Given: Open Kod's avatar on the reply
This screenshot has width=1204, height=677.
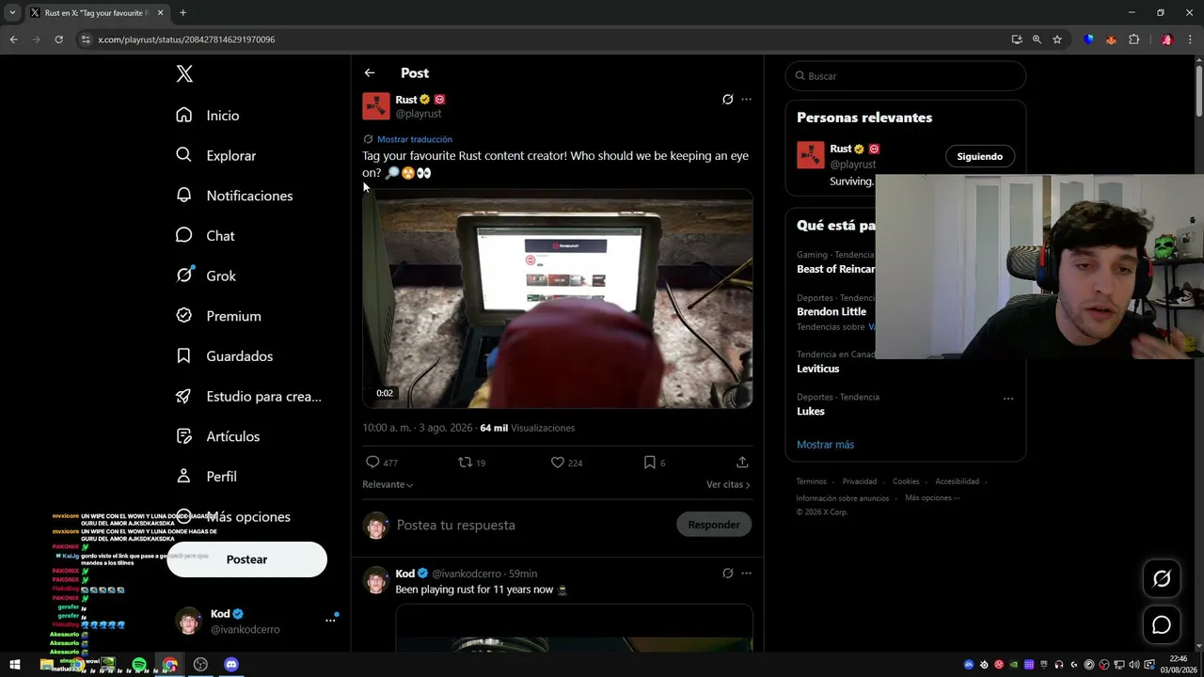Looking at the screenshot, I should pos(376,580).
